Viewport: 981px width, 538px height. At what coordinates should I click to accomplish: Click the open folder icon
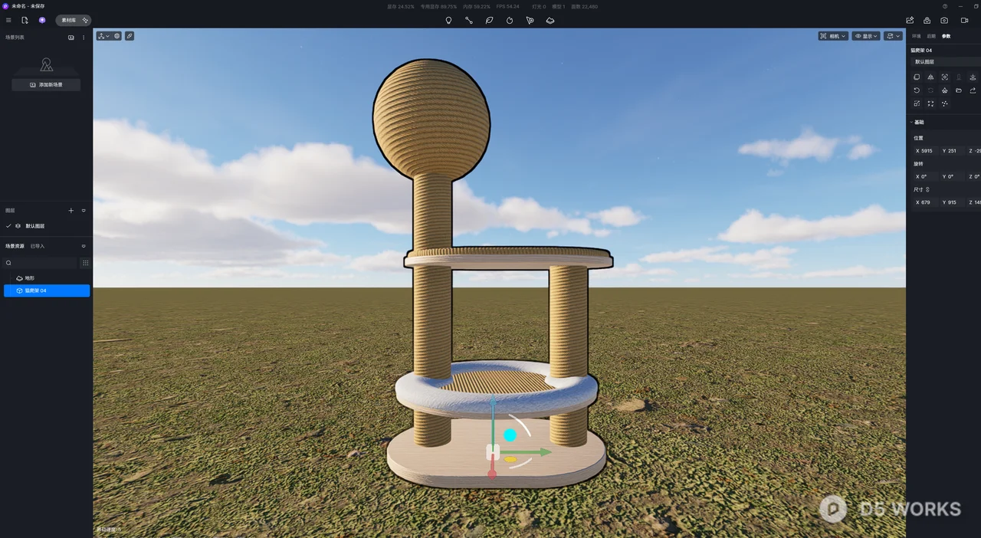959,90
